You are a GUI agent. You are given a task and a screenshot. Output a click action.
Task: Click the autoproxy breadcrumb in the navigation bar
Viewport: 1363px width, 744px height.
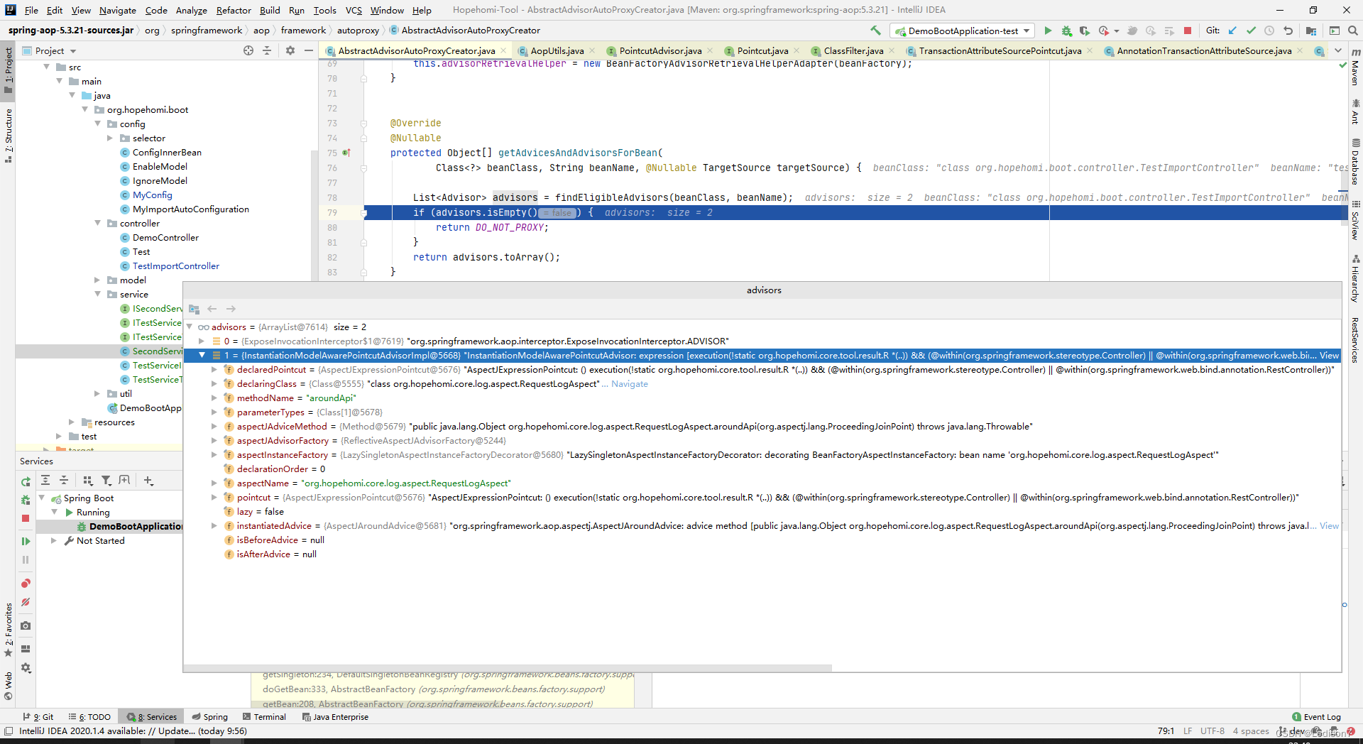coord(358,31)
